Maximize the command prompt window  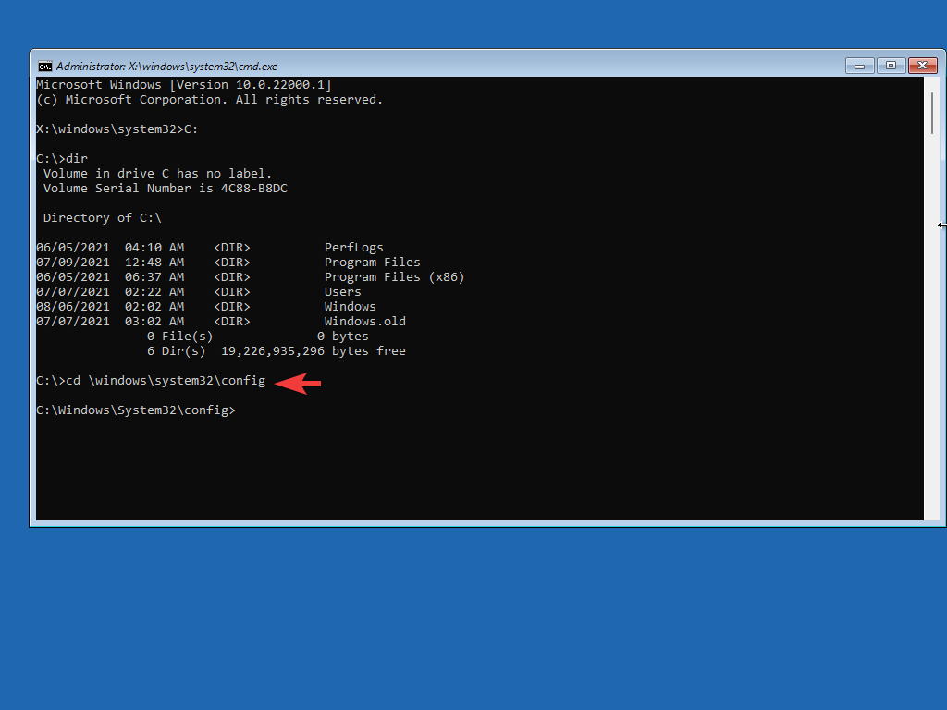(x=891, y=66)
